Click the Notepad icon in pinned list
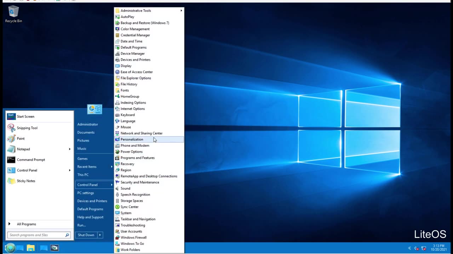Screen dimensions: 453x254 [x=11, y=149]
